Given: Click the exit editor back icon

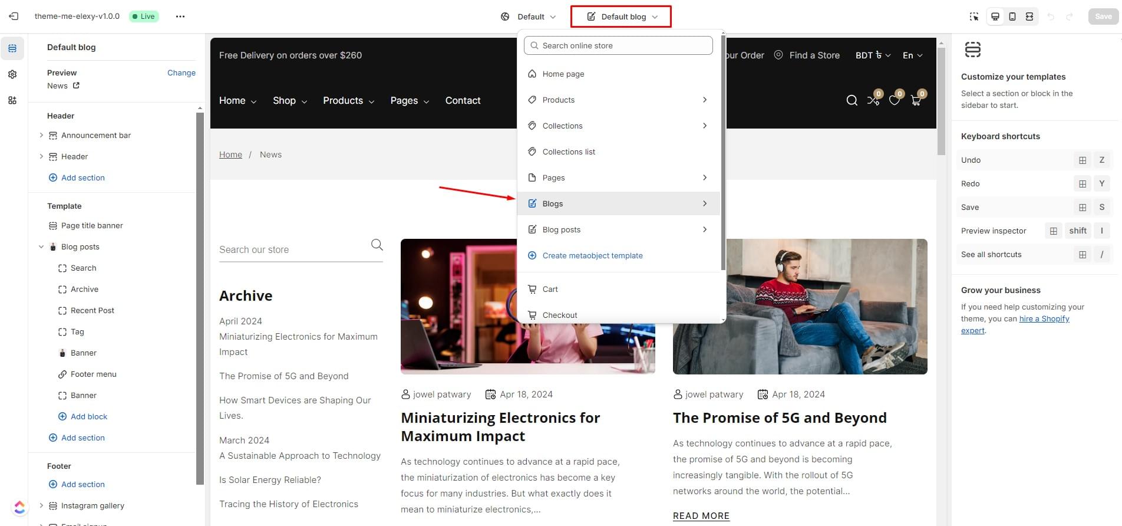Looking at the screenshot, I should [x=14, y=17].
